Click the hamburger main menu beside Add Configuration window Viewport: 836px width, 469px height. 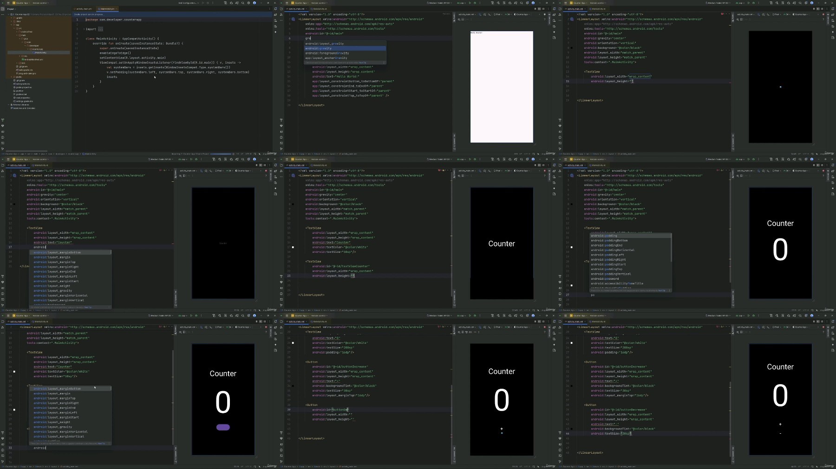[x=8, y=3]
